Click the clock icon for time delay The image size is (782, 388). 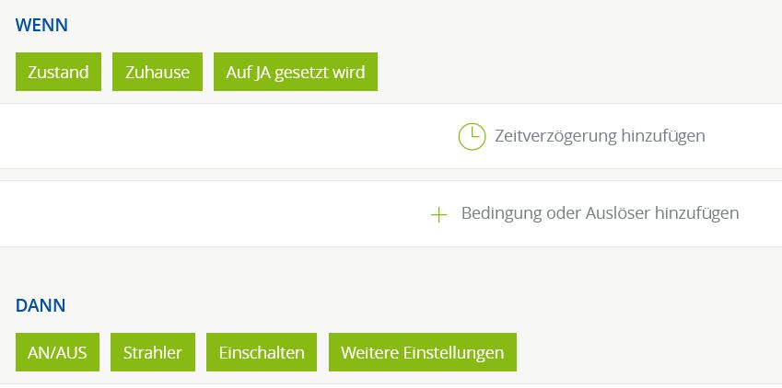tap(472, 136)
